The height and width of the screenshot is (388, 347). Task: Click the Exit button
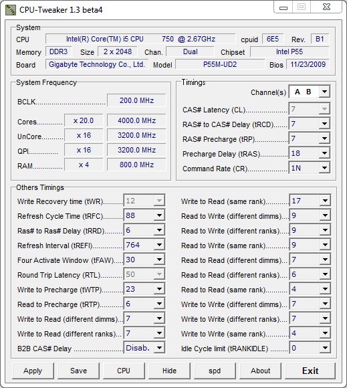(x=310, y=371)
